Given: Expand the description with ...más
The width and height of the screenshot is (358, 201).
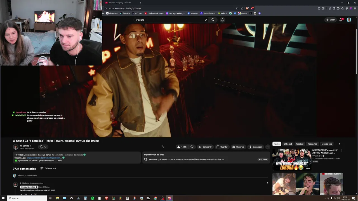Looking at the screenshot, I should [x=59, y=161].
